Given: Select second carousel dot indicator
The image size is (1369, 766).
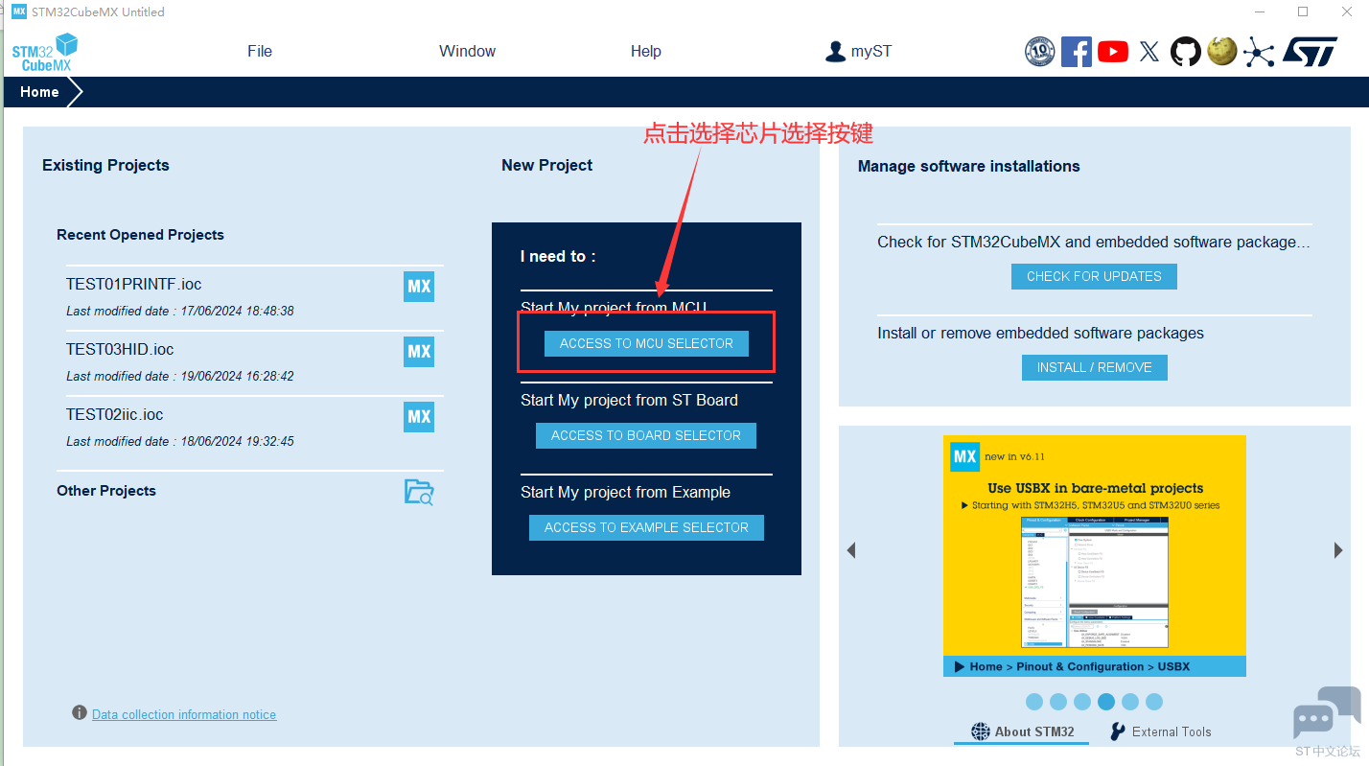Looking at the screenshot, I should coord(1058,702).
